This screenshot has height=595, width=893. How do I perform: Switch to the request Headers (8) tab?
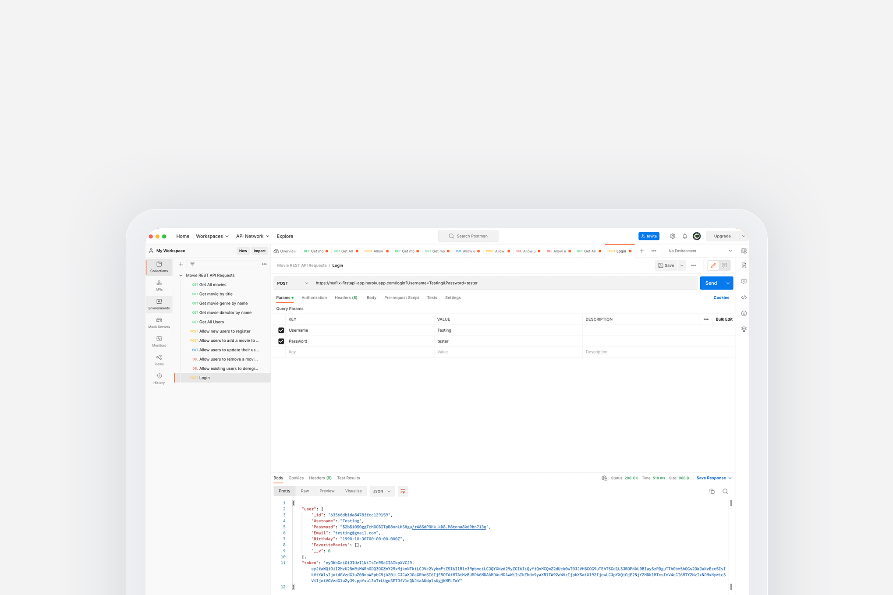point(346,297)
